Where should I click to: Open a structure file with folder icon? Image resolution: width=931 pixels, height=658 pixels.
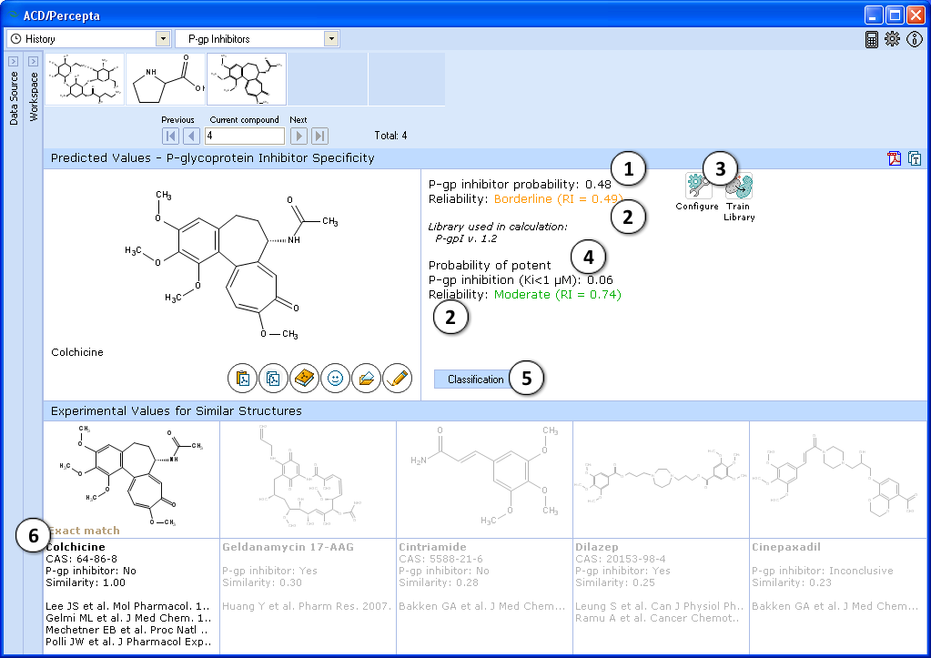tap(367, 379)
